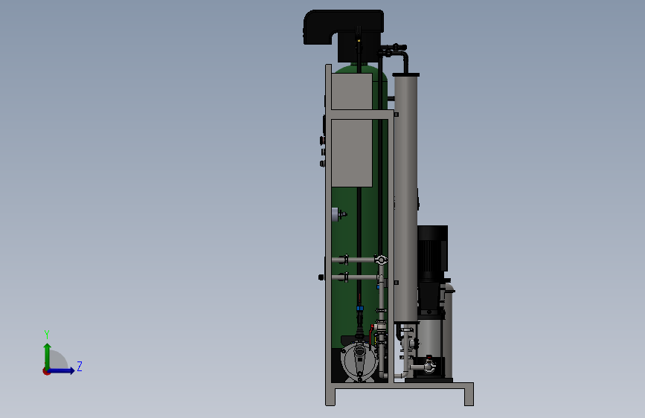The image size is (645, 418).
Task: Click the red origin ball of the orientation triad
Action: coord(46,371)
